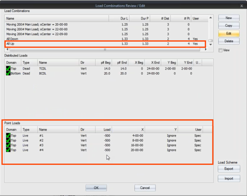Click the horizontal scrollbar left arrow
The width and height of the screenshot is (247, 196).
pos(7,49)
